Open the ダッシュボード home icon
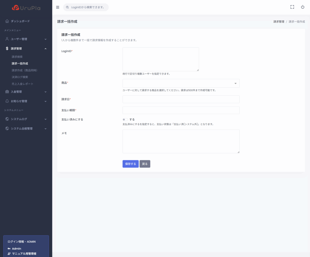Viewport: 310px width, 257px height. 7,21
